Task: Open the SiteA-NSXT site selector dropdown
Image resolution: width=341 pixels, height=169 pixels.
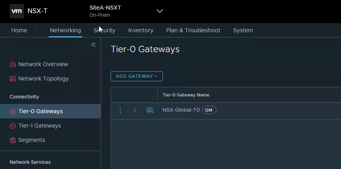Action: pyautogui.click(x=159, y=11)
